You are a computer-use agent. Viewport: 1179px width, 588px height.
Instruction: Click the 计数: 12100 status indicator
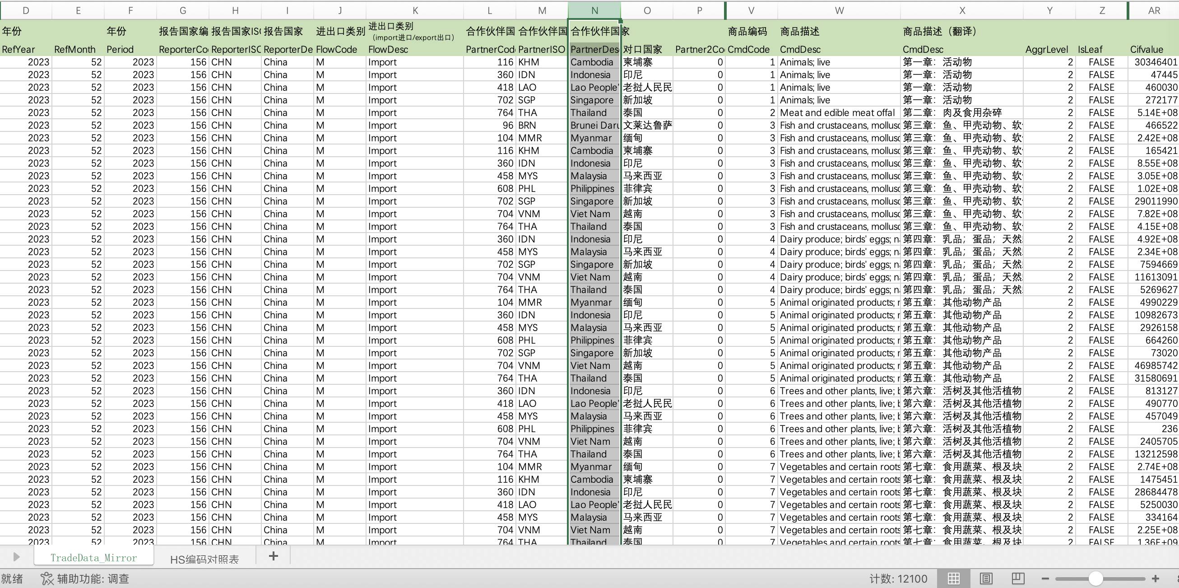pos(898,579)
